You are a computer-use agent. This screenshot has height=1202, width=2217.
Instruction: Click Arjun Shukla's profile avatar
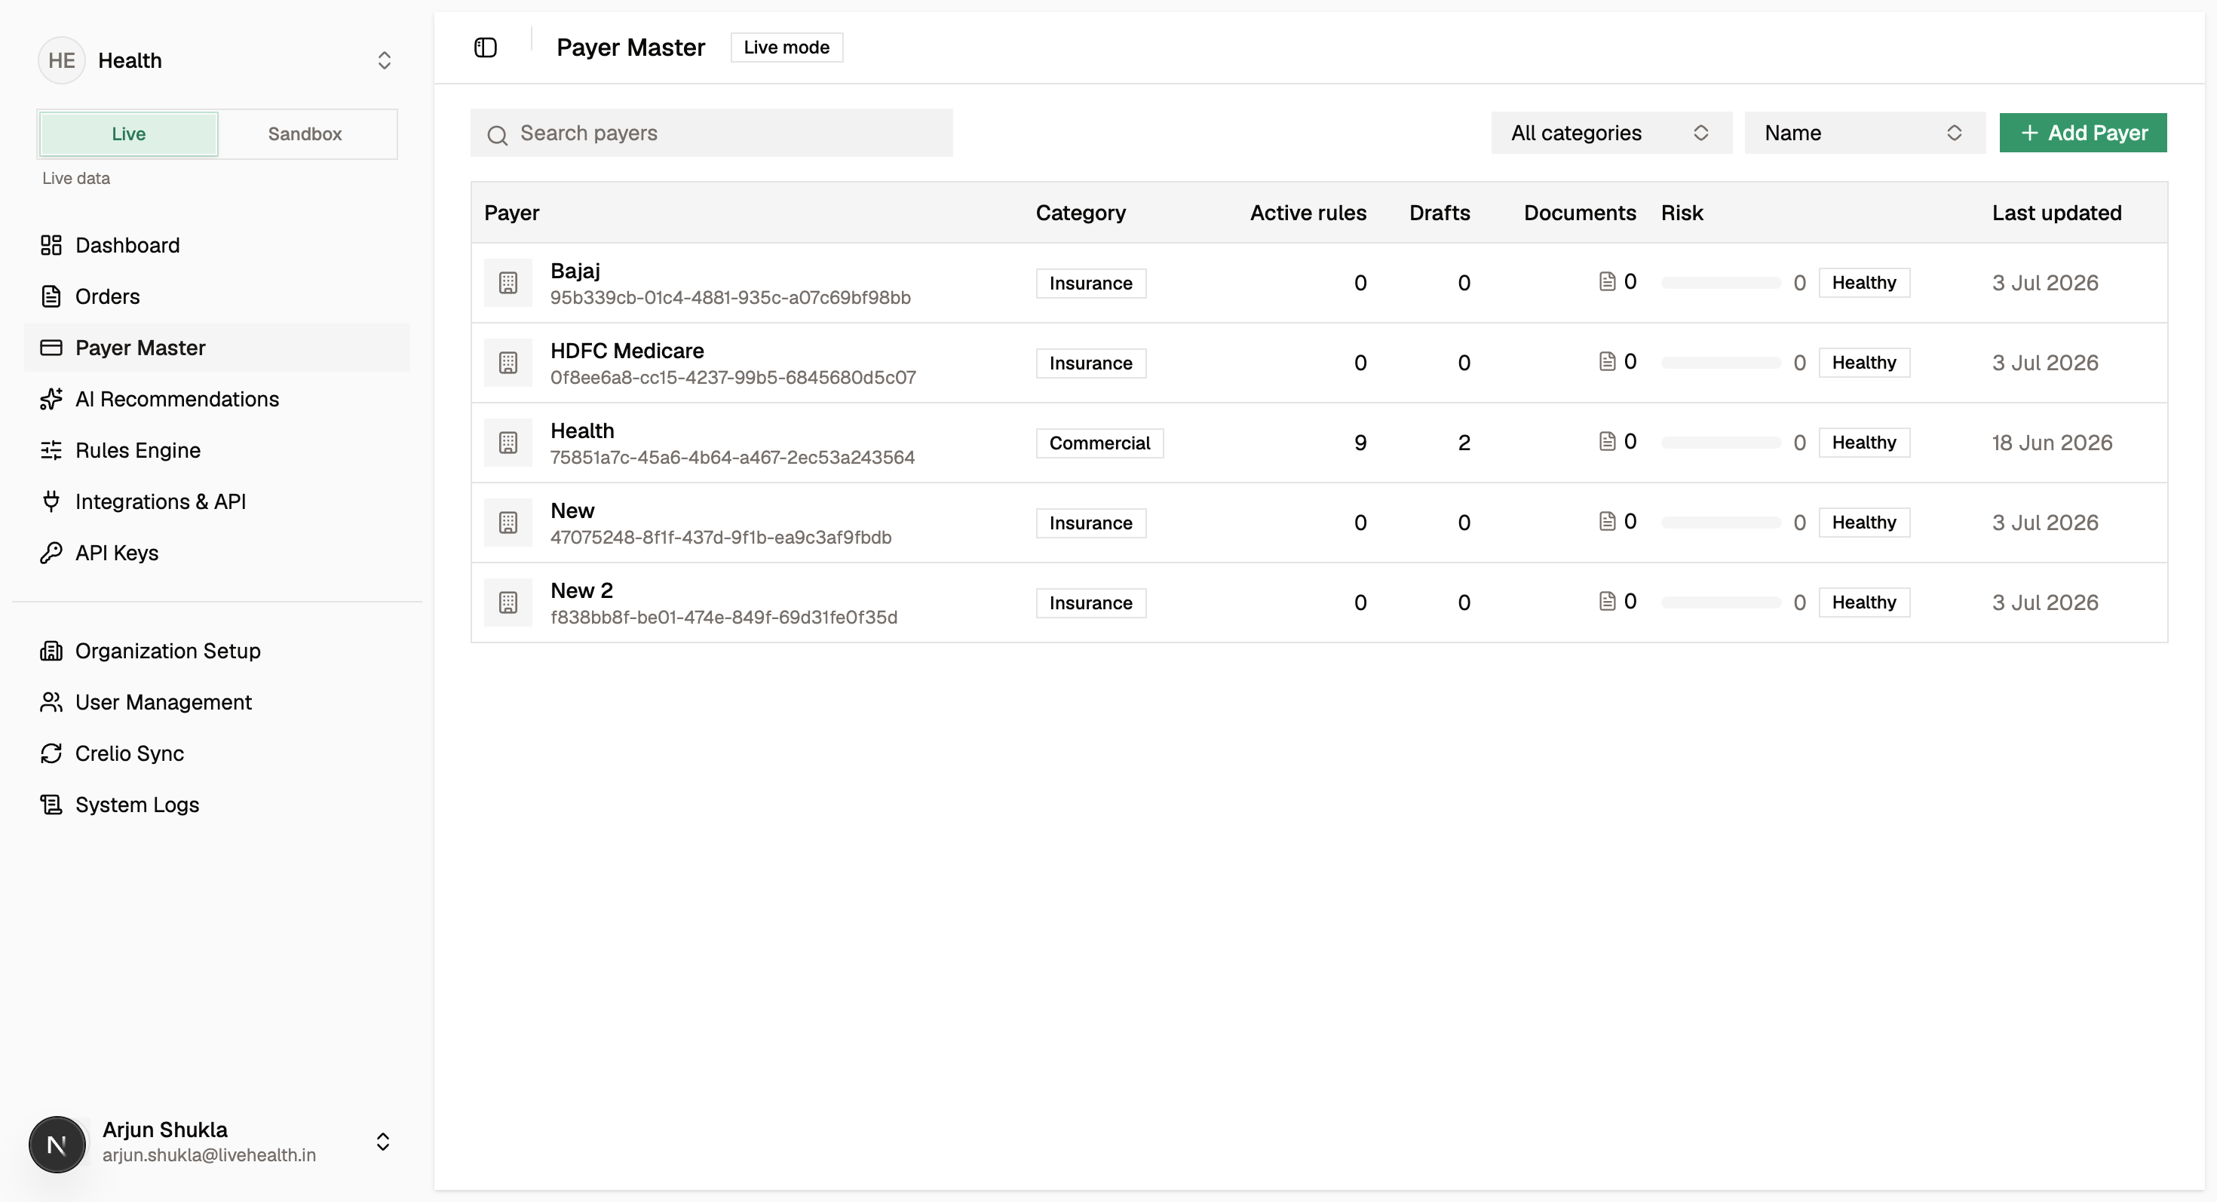tap(57, 1145)
